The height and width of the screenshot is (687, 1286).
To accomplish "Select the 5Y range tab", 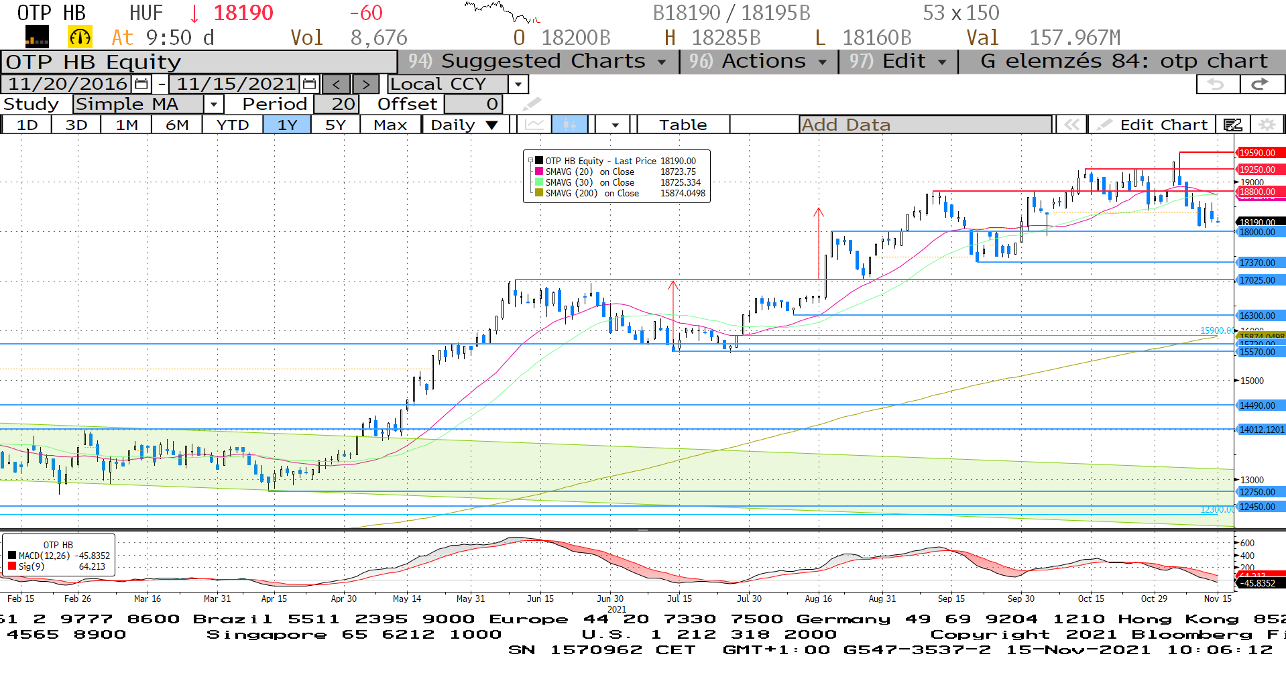I will [x=335, y=125].
